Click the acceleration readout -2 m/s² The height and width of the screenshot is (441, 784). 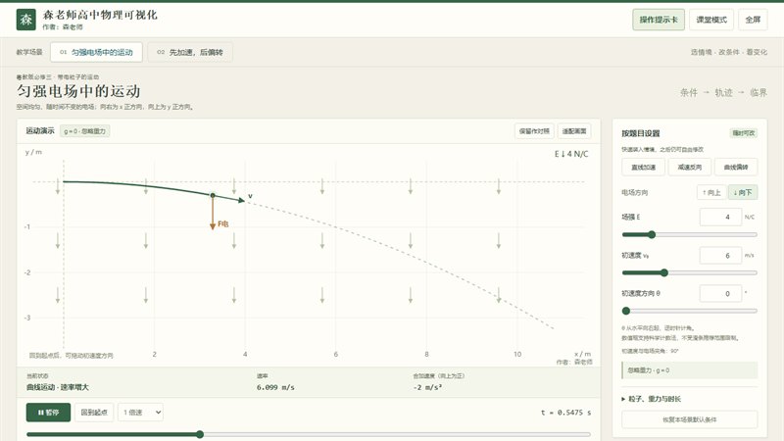427,387
